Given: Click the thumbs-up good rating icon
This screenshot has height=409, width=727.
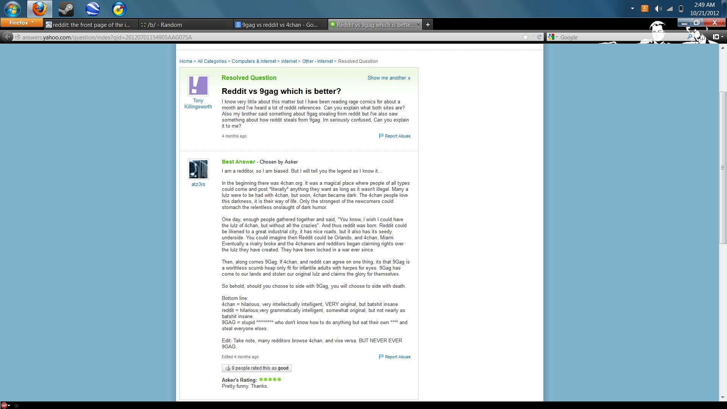Looking at the screenshot, I should (228, 368).
